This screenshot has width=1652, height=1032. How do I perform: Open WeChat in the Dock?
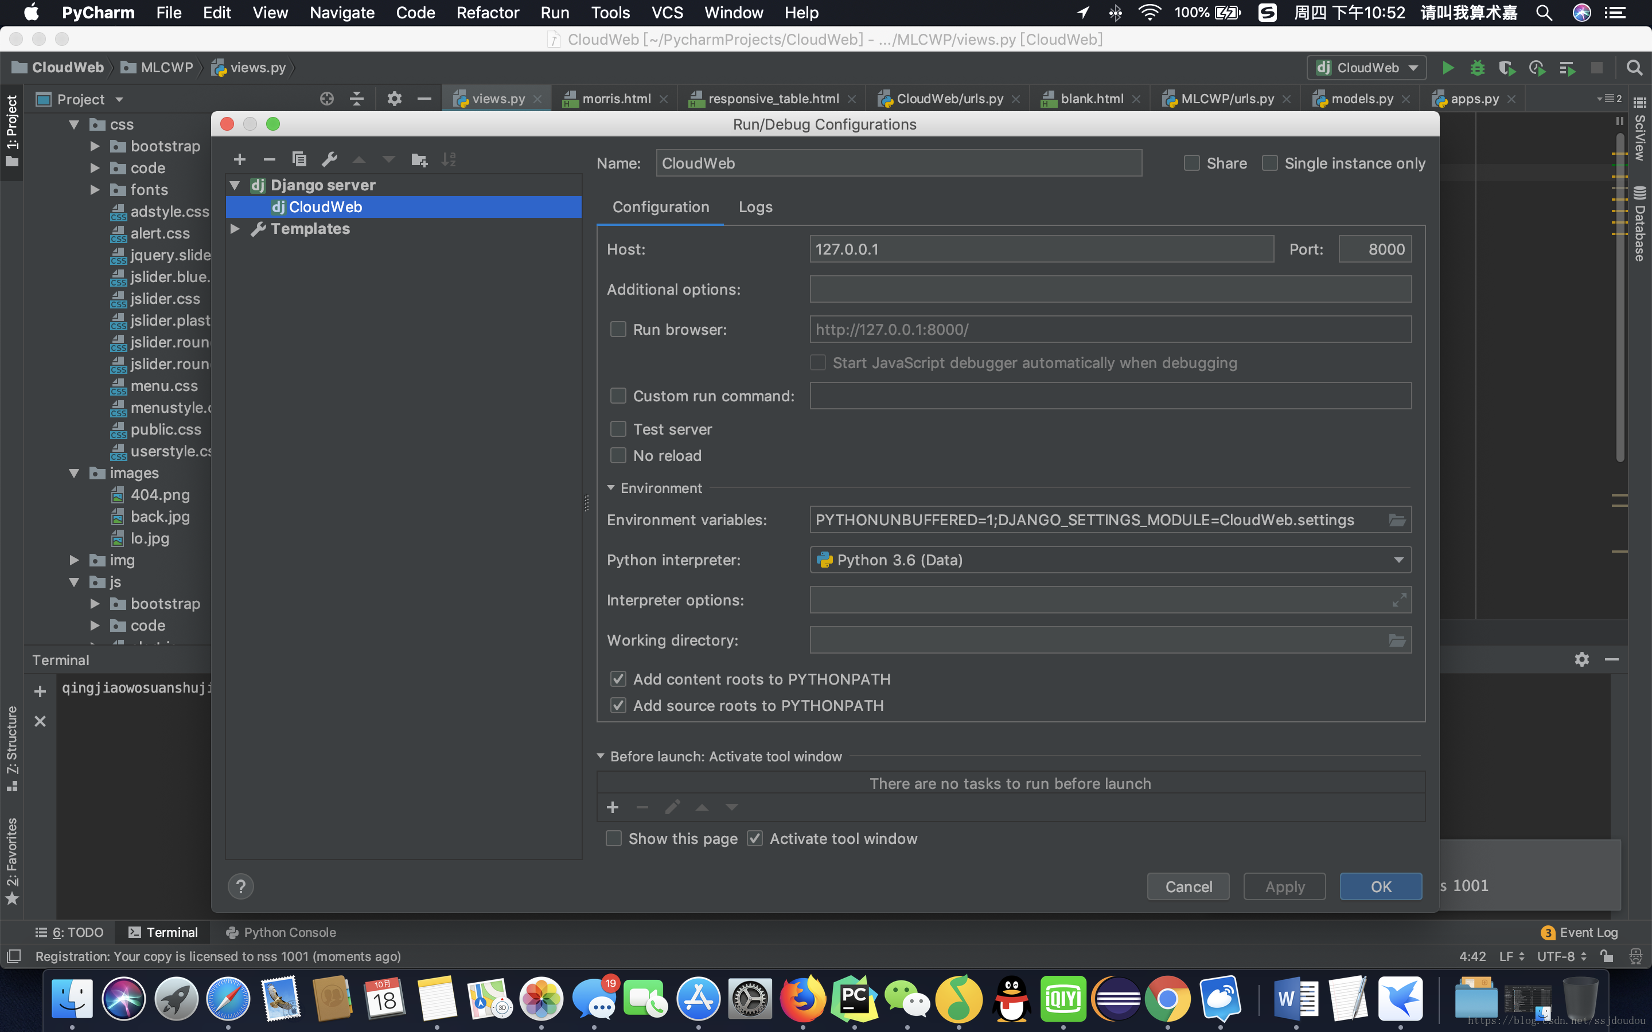(x=906, y=999)
